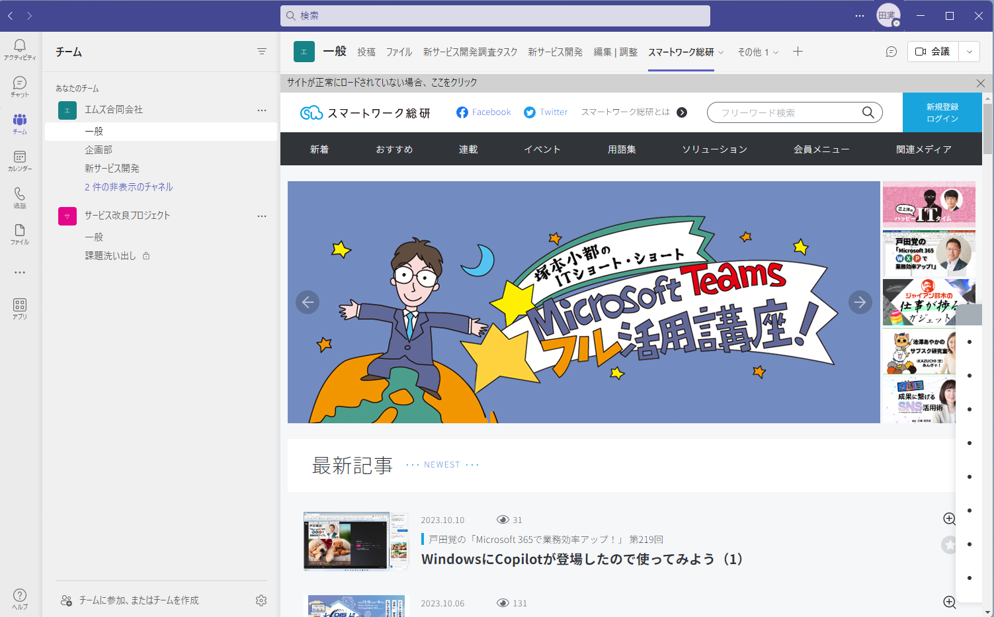Select 一般 channel under エムズ合同会社
Image resolution: width=994 pixels, height=617 pixels.
pyautogui.click(x=161, y=132)
